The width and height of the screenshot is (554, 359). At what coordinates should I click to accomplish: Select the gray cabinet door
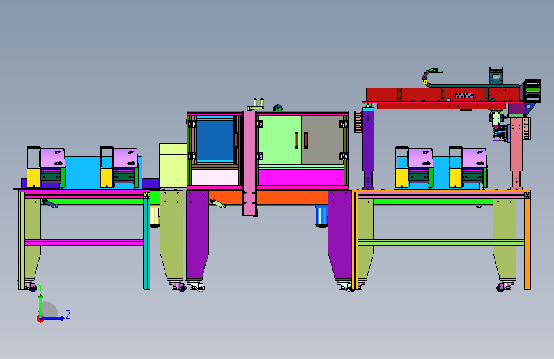[x=322, y=140]
